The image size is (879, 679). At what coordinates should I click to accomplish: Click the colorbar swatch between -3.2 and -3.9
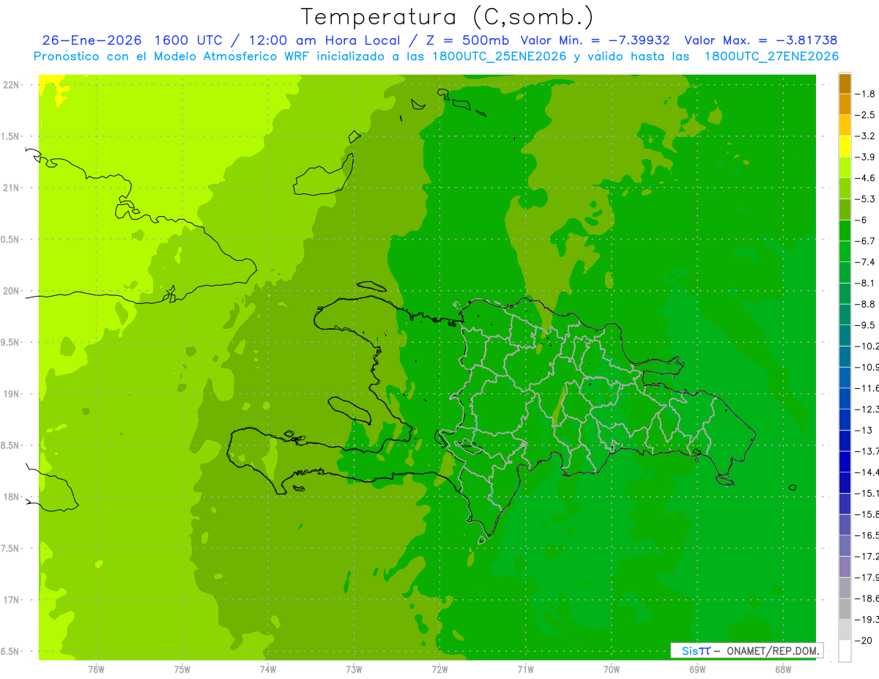[x=845, y=146]
